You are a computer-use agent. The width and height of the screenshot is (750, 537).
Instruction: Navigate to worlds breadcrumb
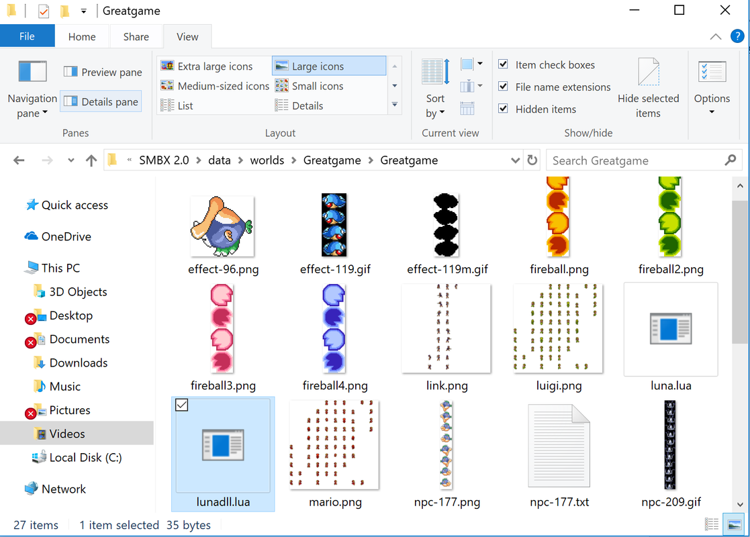pyautogui.click(x=267, y=160)
